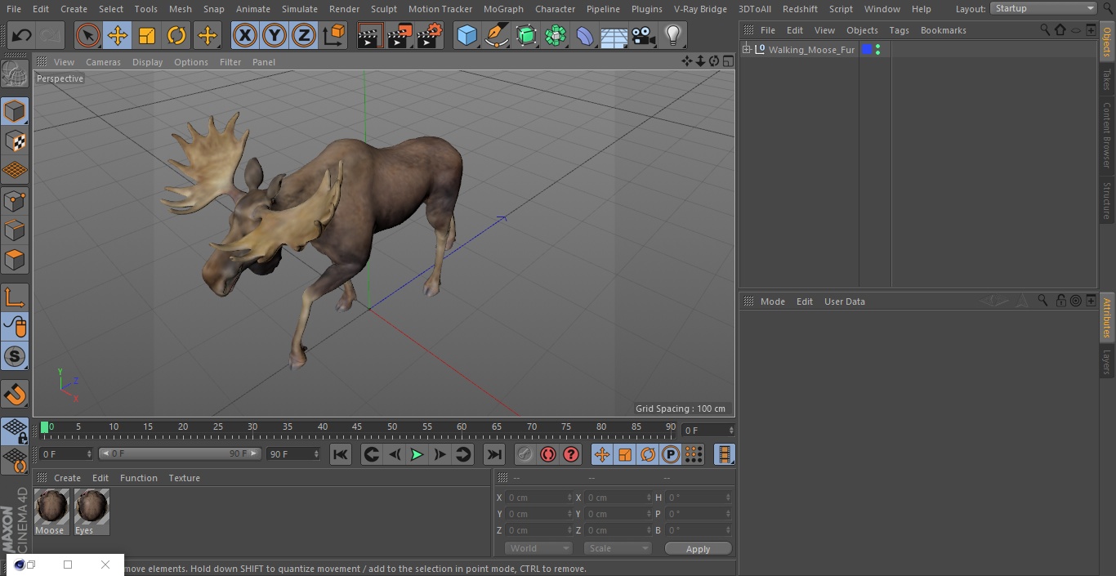
Task: Play animation forwards
Action: coord(417,454)
